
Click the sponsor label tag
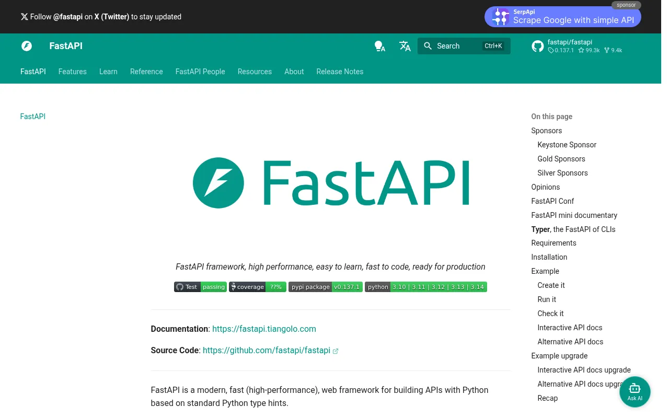(626, 5)
